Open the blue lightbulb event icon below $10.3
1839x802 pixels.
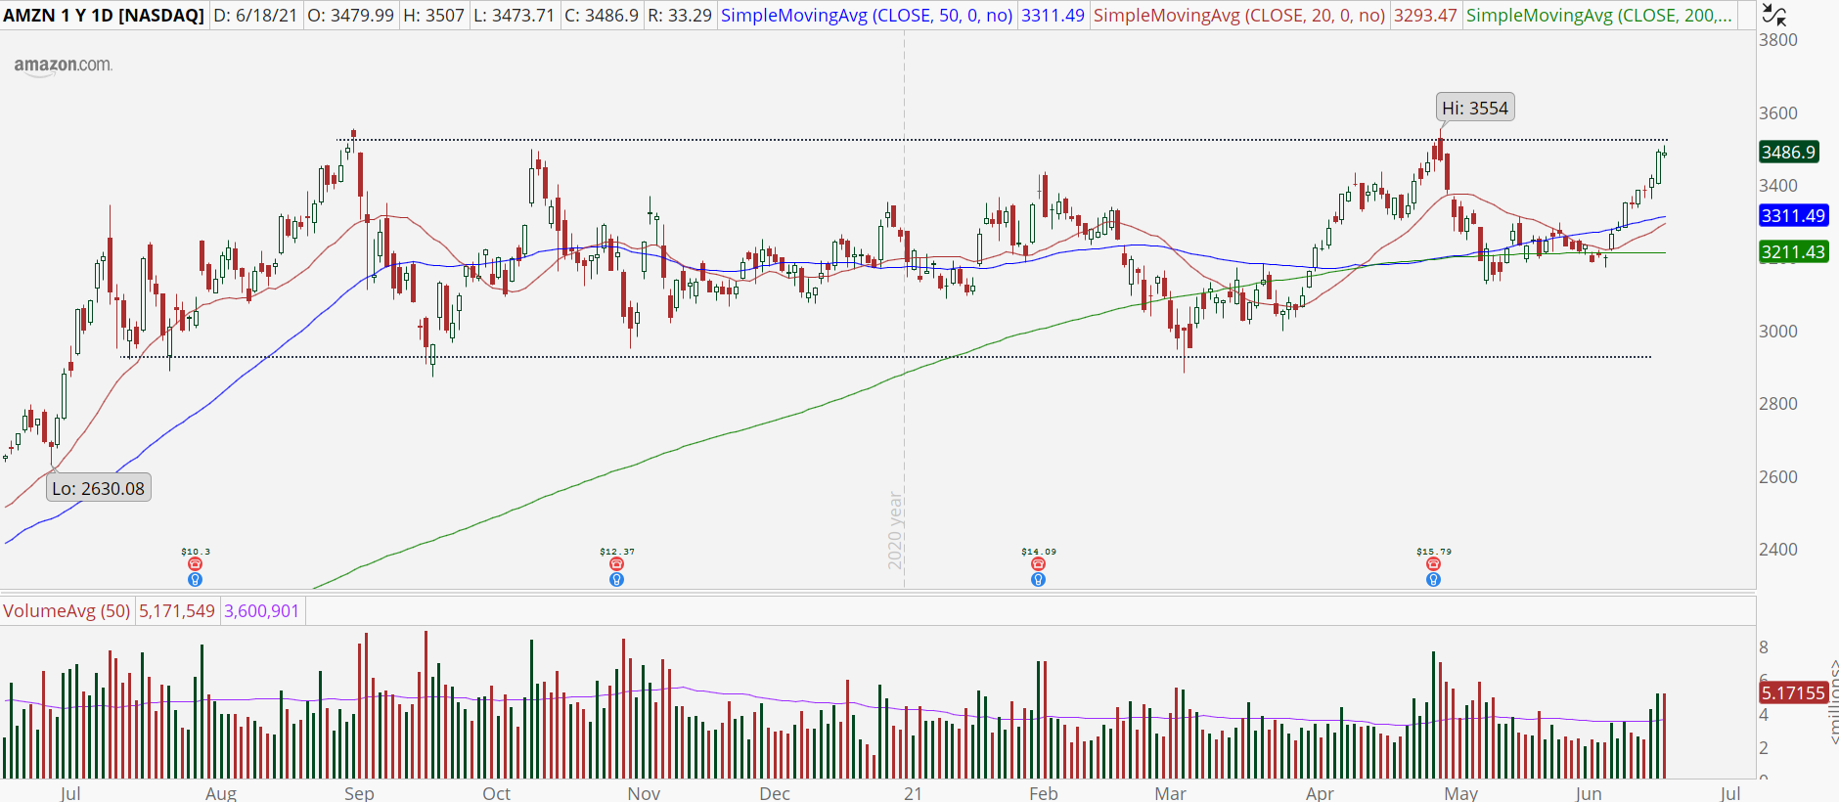195,580
